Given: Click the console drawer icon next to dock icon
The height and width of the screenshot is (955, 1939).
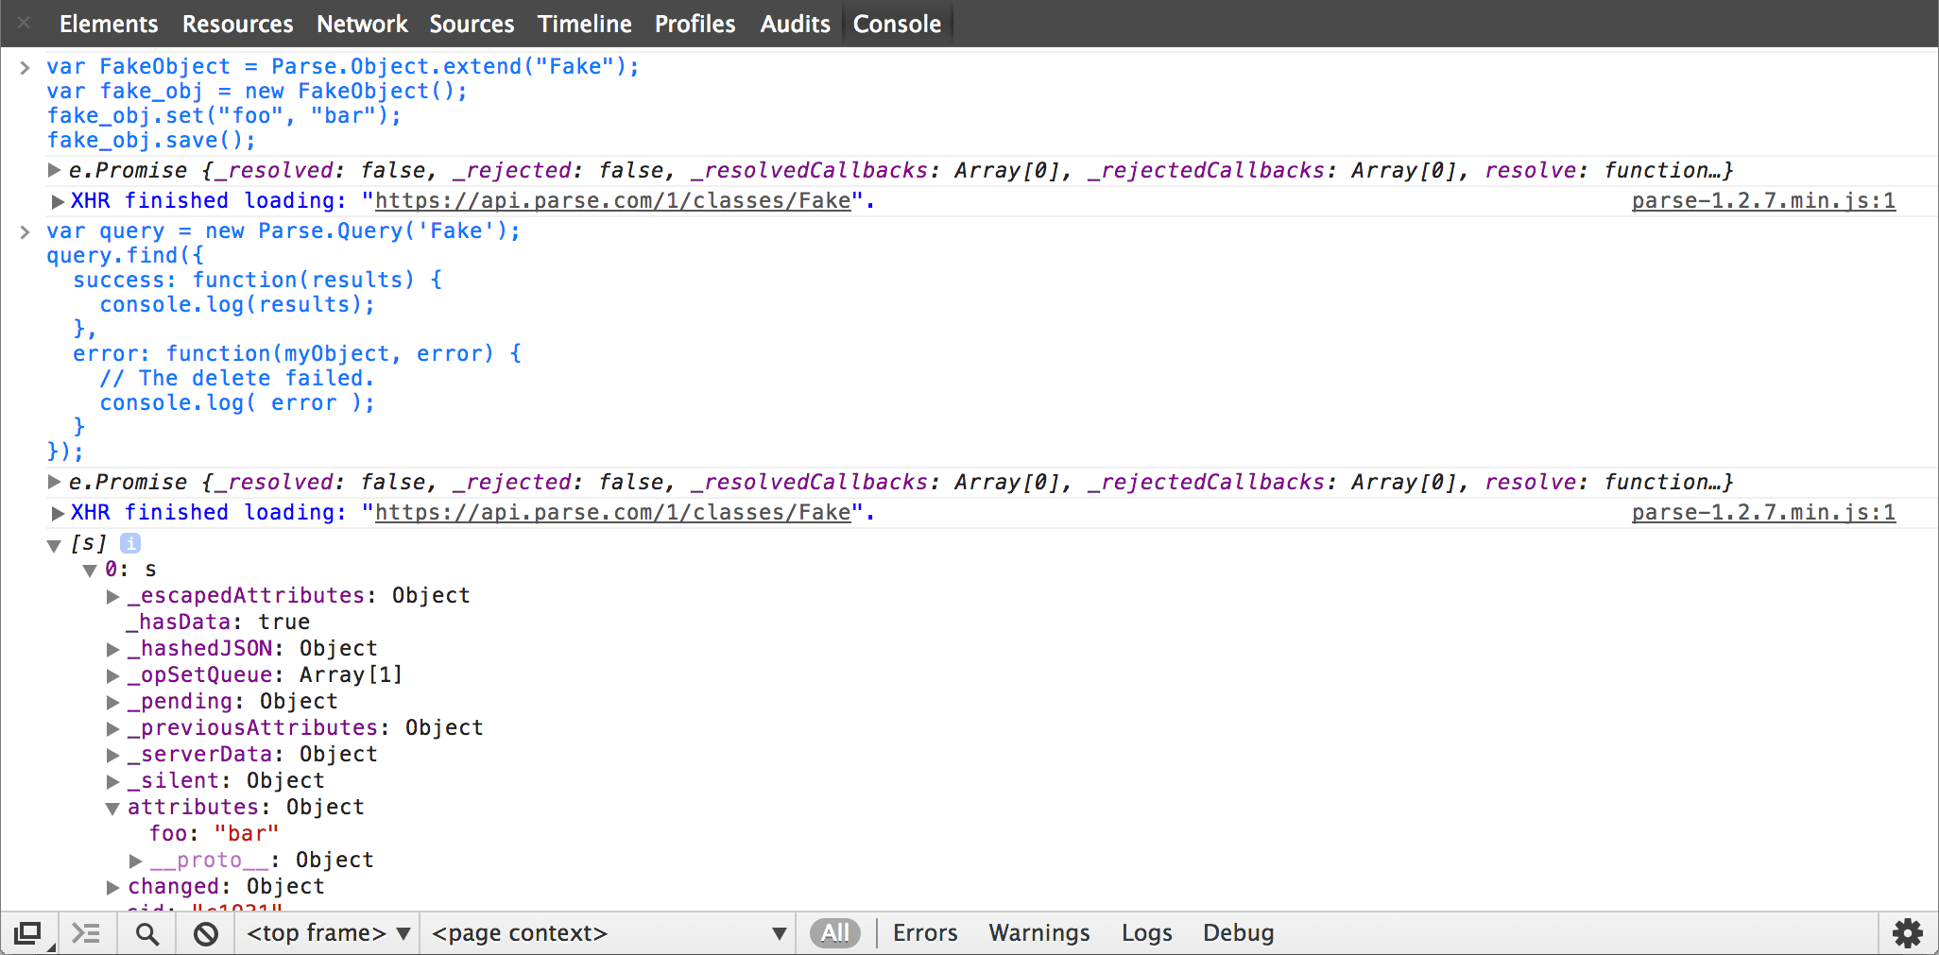Looking at the screenshot, I should pos(87,933).
